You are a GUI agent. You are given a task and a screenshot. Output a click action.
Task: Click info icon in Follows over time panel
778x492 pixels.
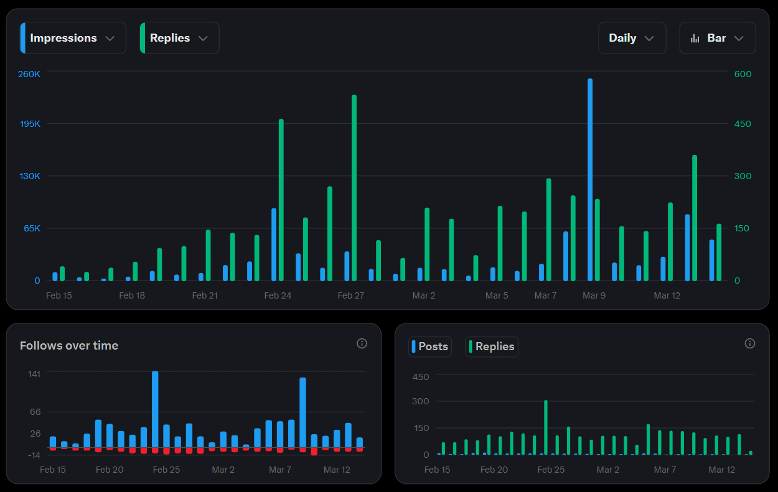pos(362,343)
